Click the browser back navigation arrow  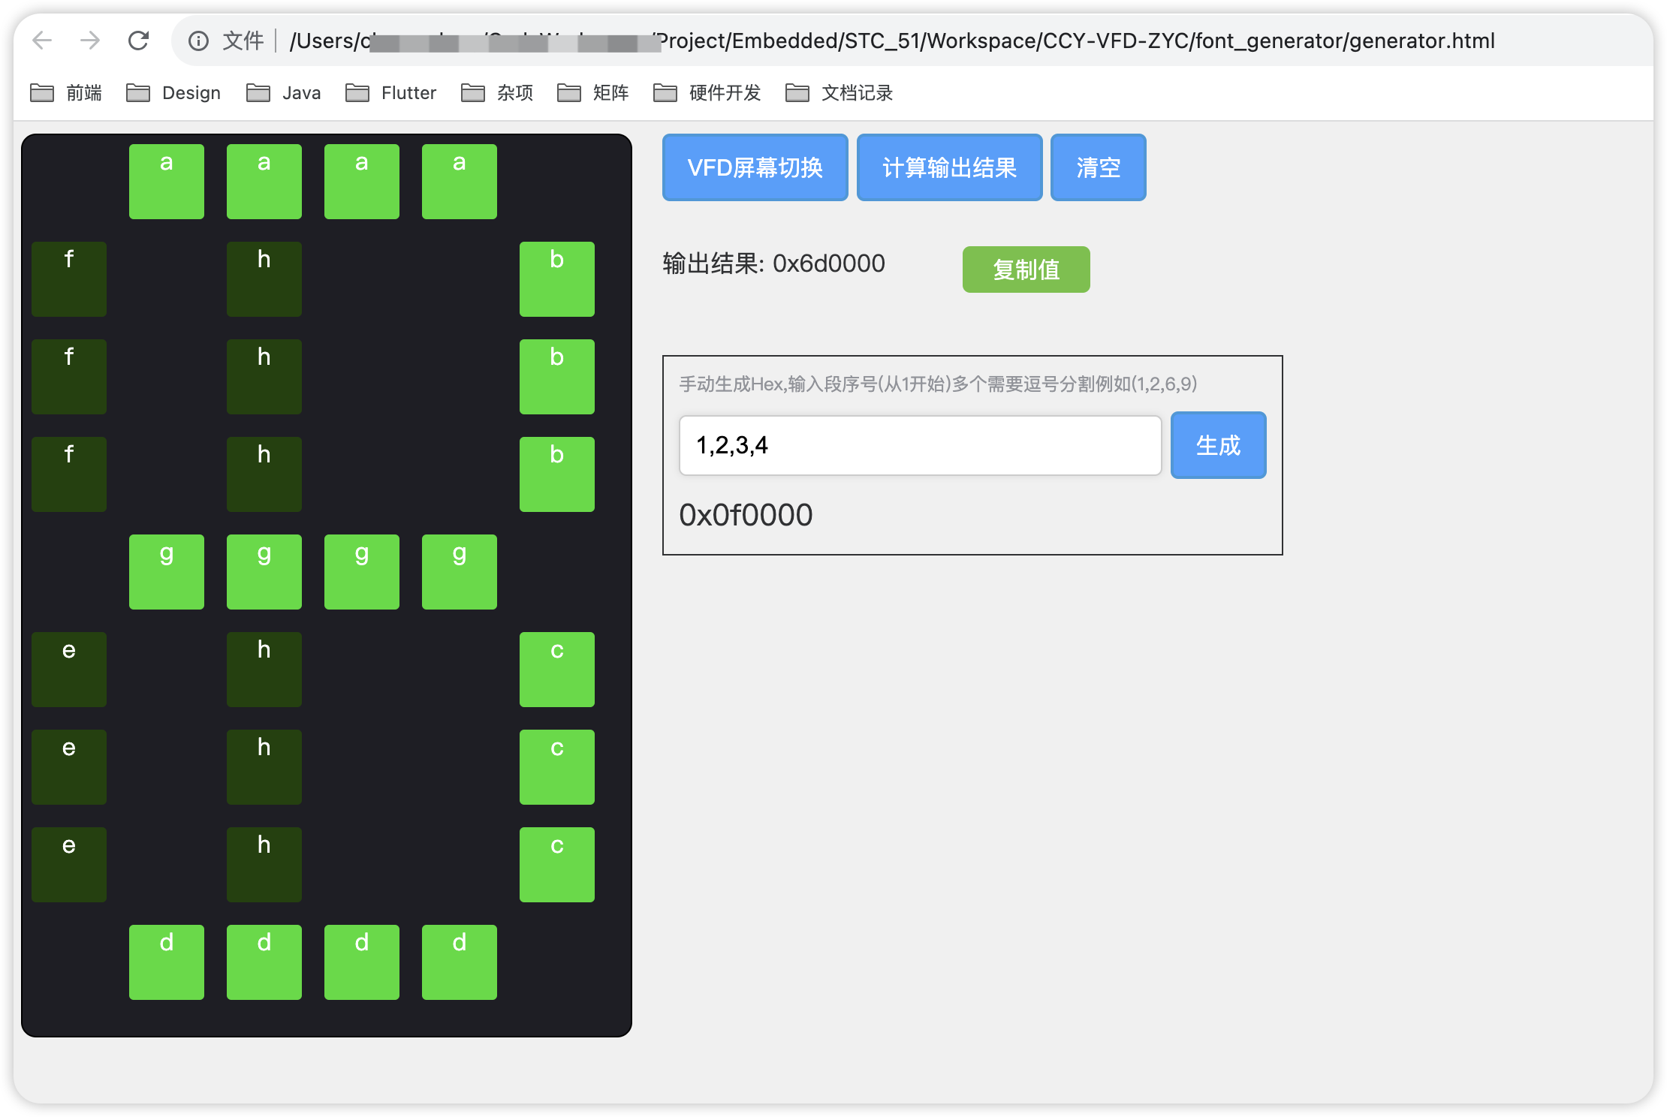[x=43, y=41]
